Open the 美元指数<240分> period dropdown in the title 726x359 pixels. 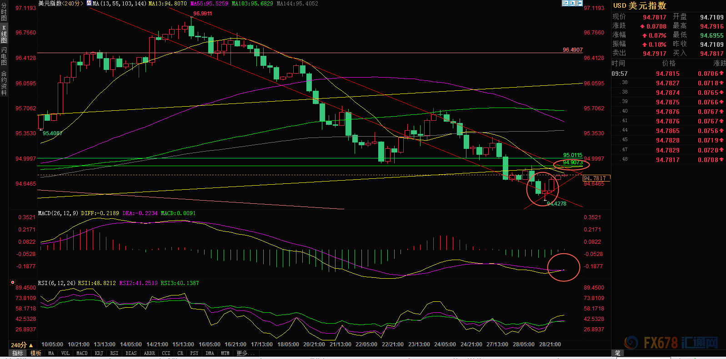tap(61, 3)
